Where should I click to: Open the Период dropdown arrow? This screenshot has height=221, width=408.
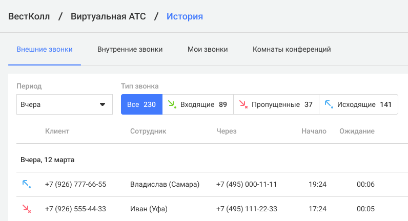point(103,104)
